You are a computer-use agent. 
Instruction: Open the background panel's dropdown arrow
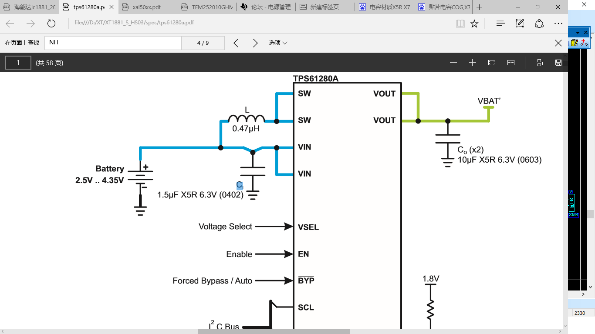coord(578,33)
